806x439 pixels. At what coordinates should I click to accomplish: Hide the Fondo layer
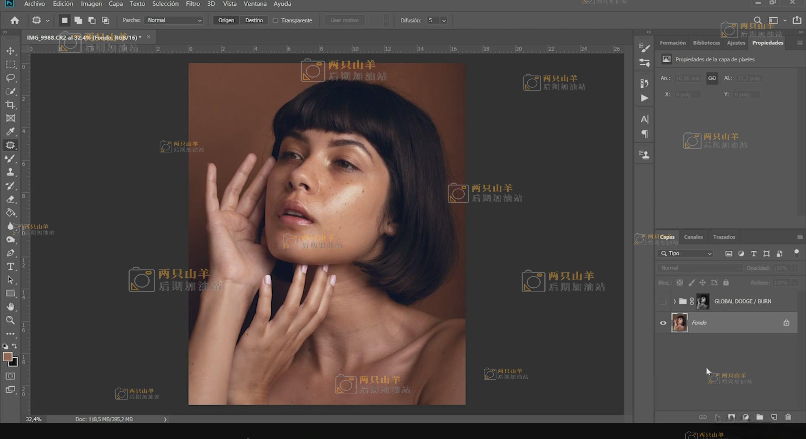click(663, 323)
